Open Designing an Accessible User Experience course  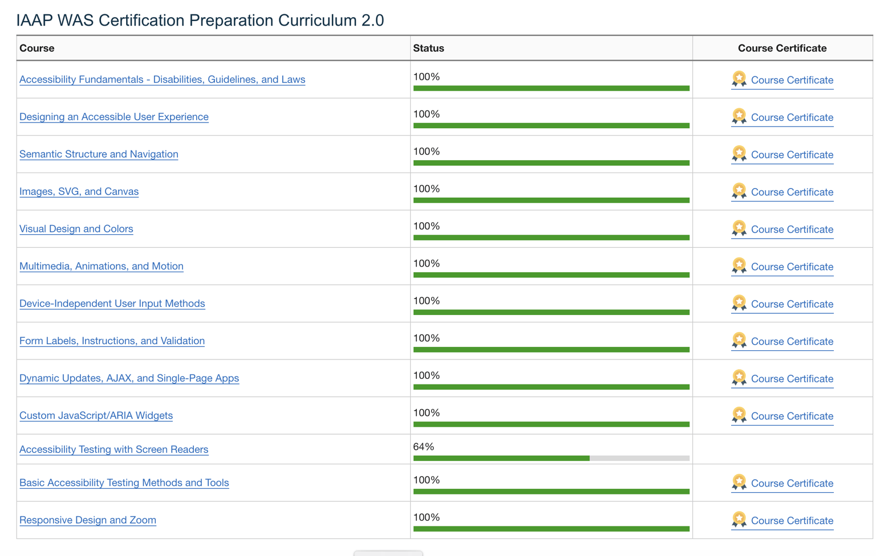point(114,117)
